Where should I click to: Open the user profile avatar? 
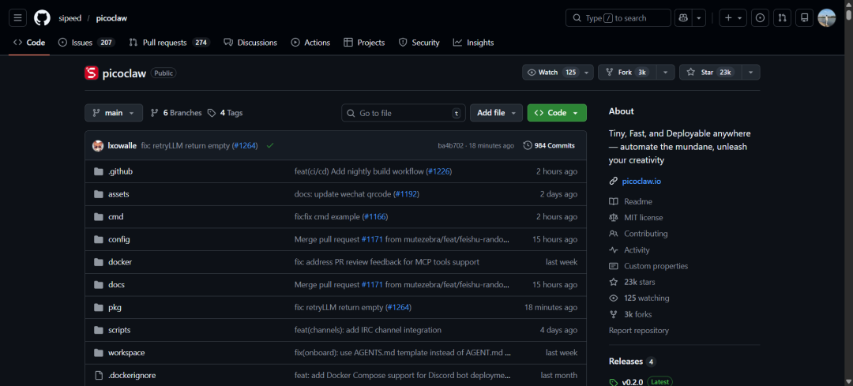tap(826, 18)
